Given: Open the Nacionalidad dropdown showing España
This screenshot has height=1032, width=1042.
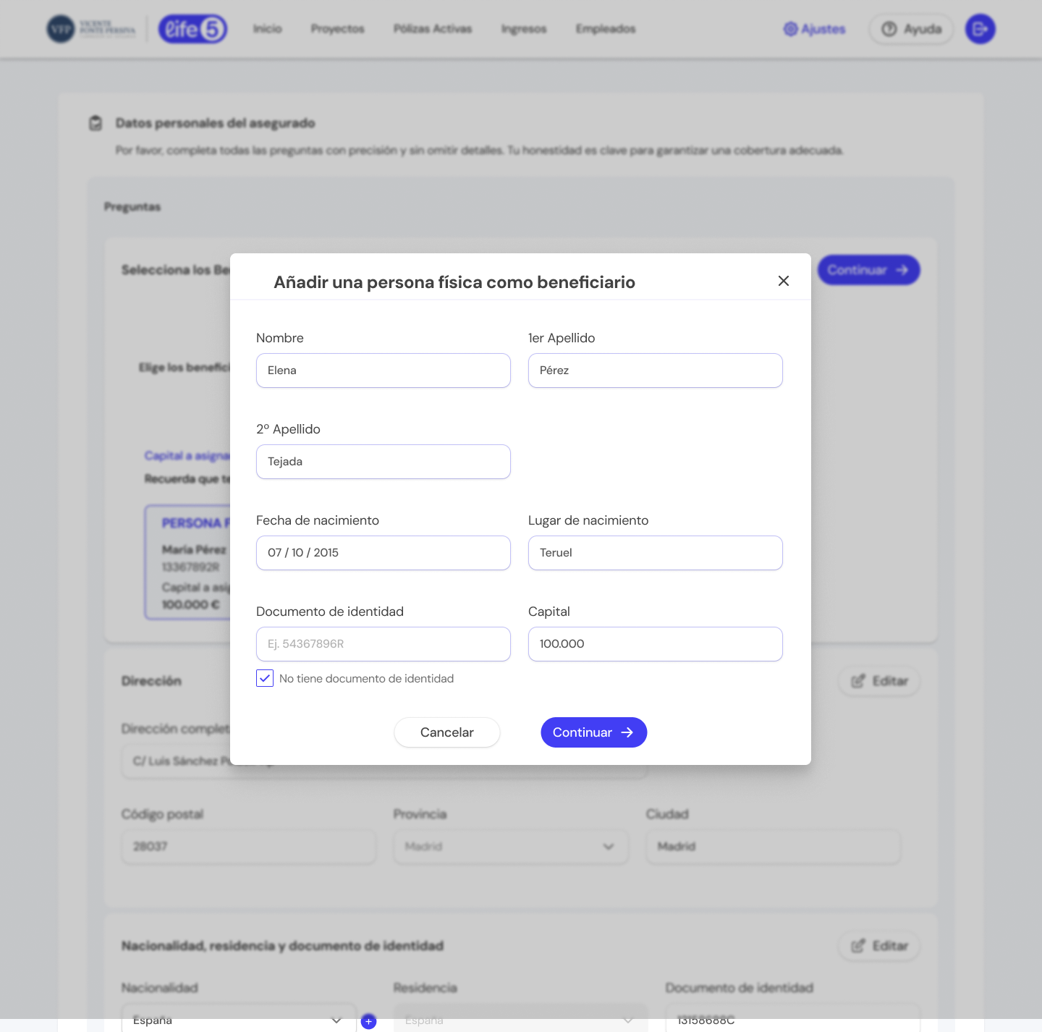Looking at the screenshot, I should tap(239, 1020).
